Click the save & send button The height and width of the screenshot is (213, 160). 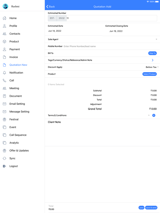click(x=151, y=207)
